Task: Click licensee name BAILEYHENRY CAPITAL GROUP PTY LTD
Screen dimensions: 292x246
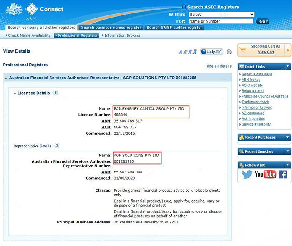Action: (149, 109)
